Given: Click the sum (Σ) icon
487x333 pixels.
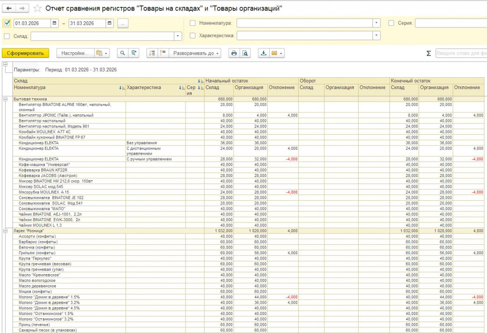Looking at the screenshot, I should 429,54.
